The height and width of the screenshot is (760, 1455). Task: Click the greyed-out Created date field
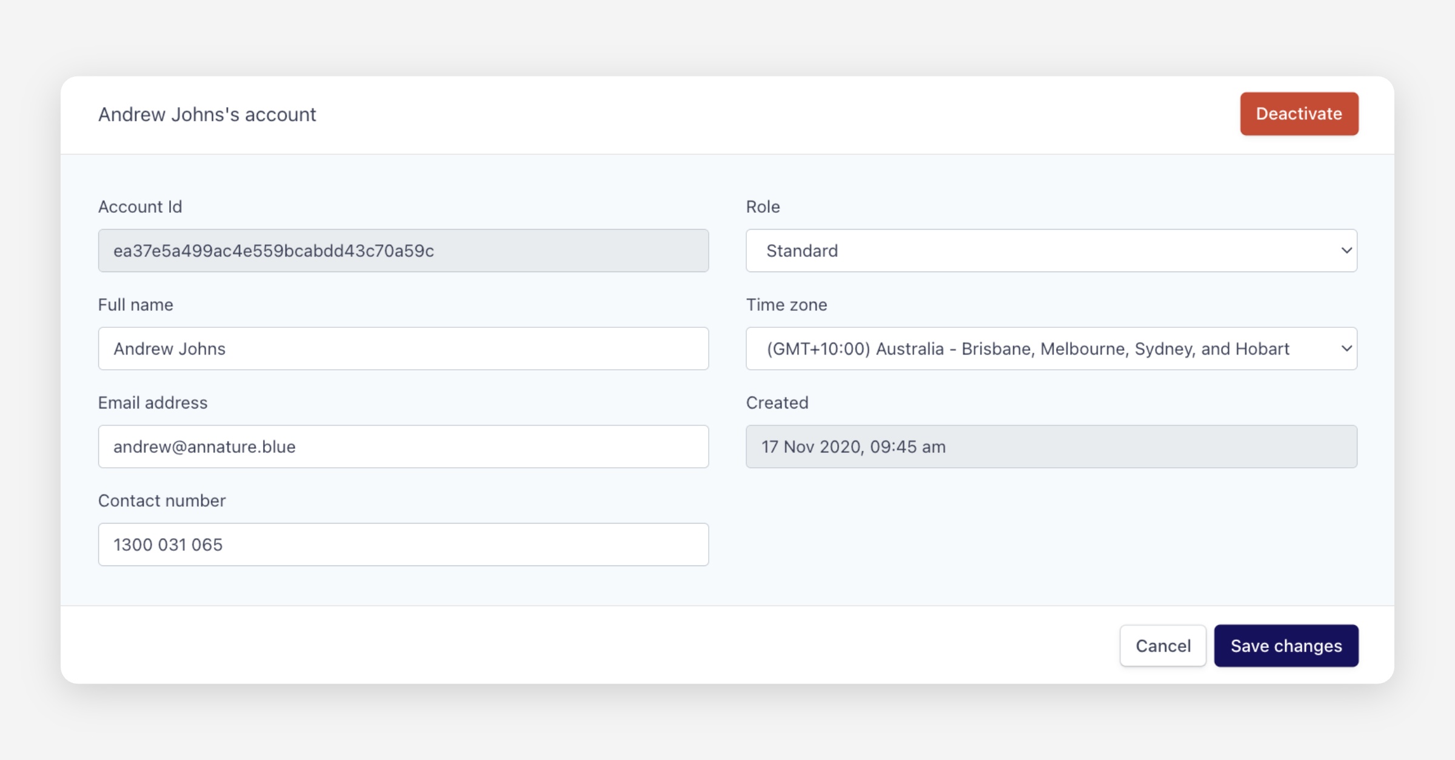(x=1051, y=447)
